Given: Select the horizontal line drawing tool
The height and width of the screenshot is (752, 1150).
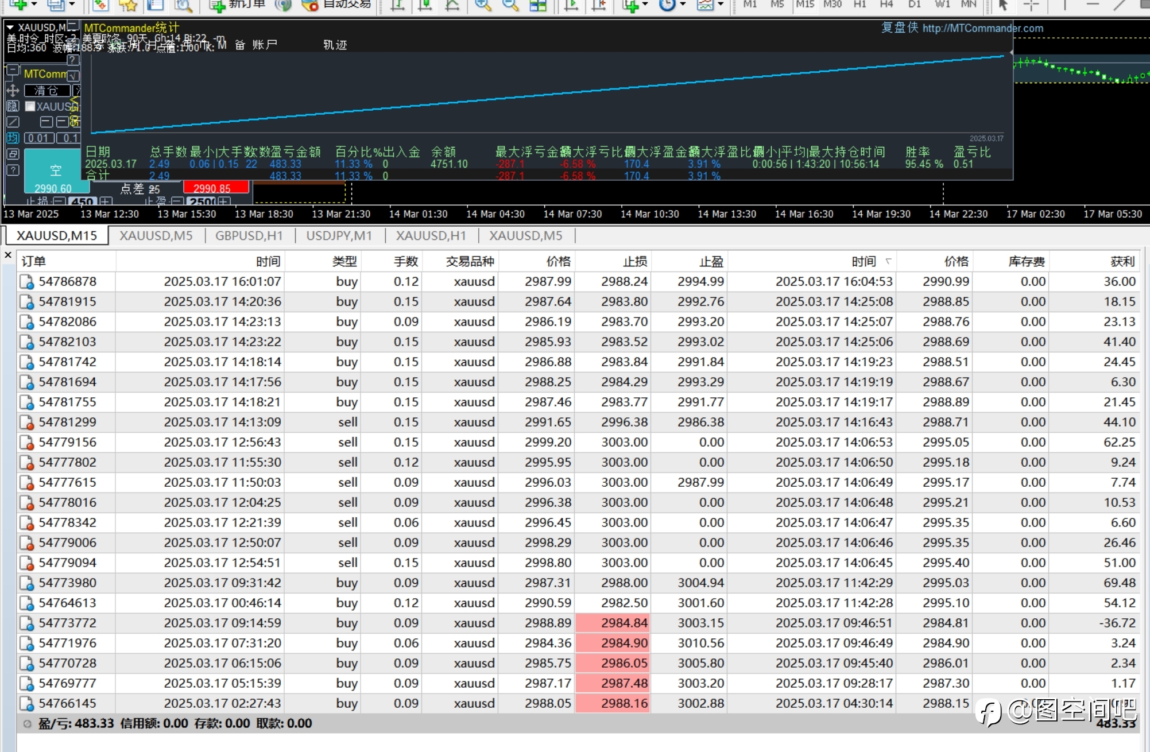Looking at the screenshot, I should tap(1093, 5).
